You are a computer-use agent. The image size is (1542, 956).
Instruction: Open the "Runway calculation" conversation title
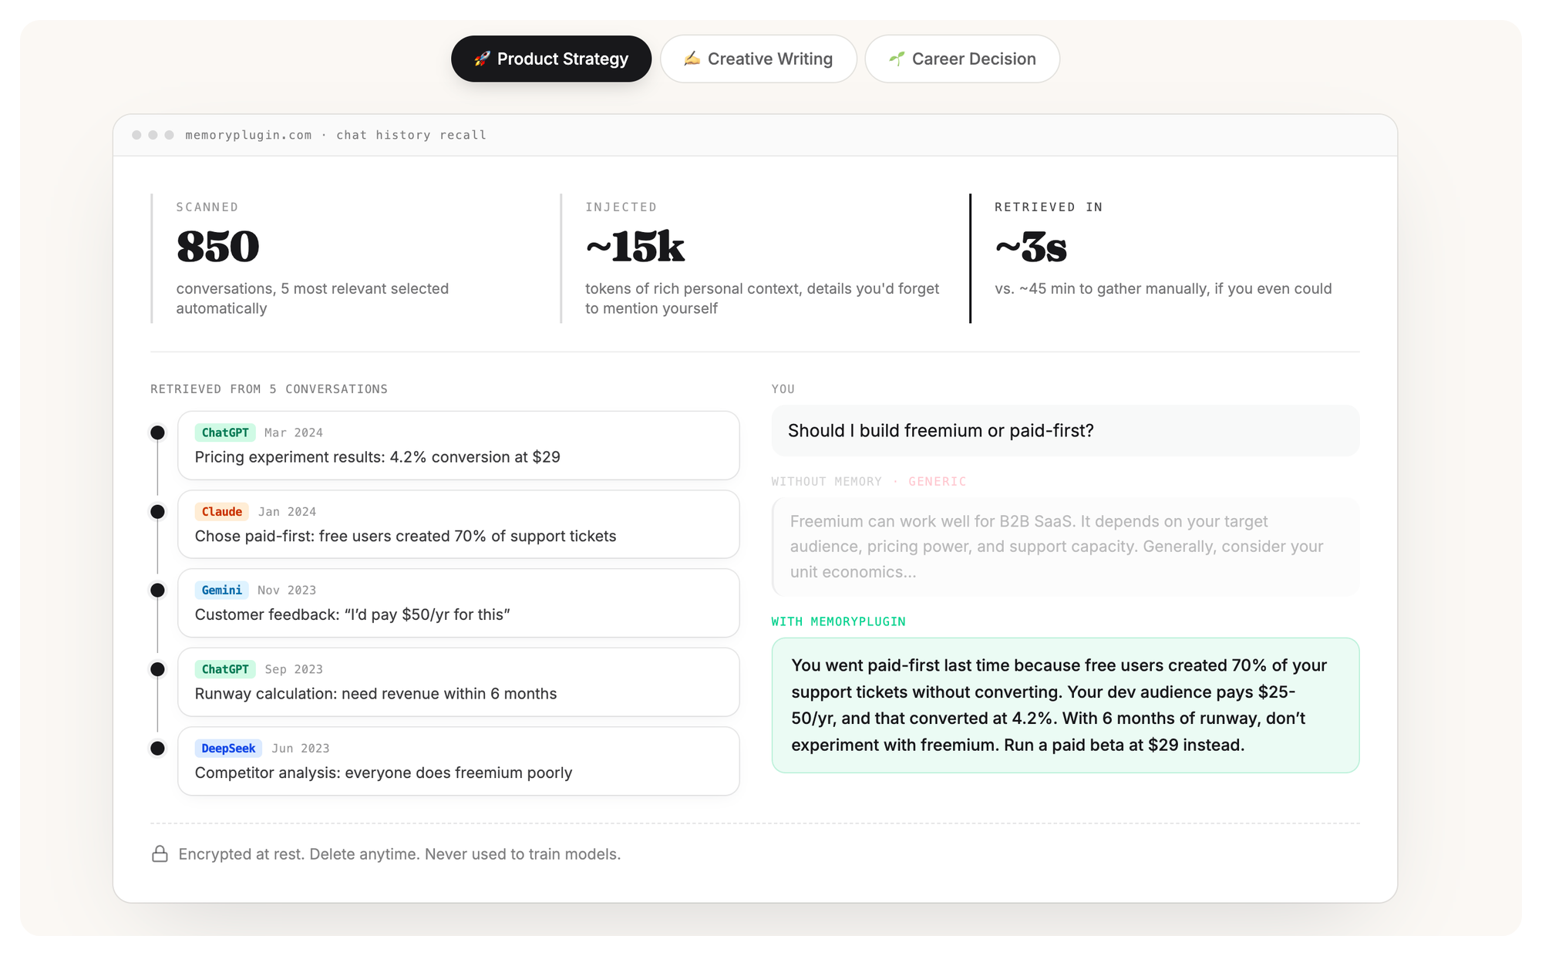[x=375, y=694]
